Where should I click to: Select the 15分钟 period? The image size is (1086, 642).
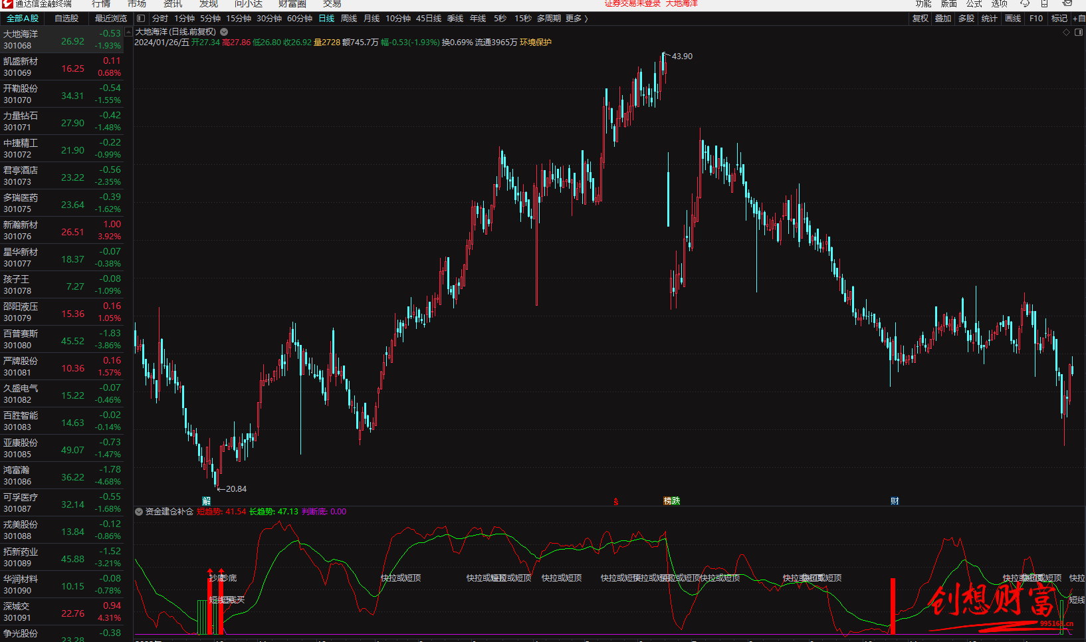point(239,19)
